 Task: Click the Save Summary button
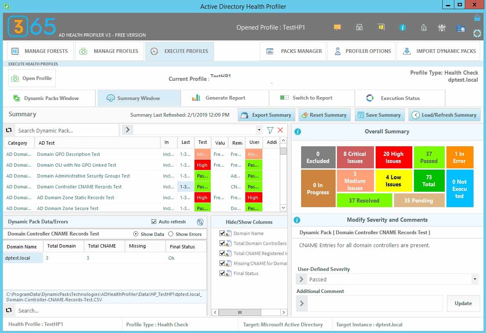(x=380, y=115)
